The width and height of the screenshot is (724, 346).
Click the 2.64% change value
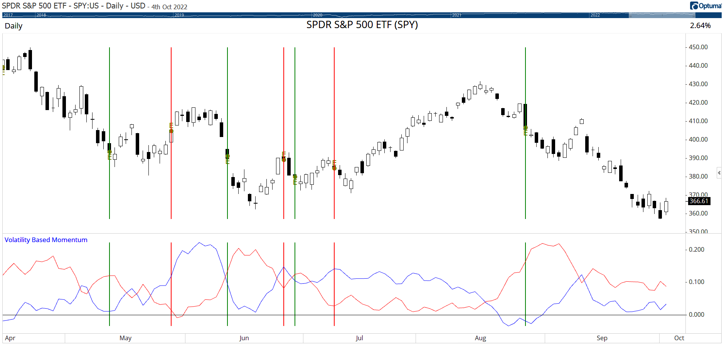(x=700, y=25)
